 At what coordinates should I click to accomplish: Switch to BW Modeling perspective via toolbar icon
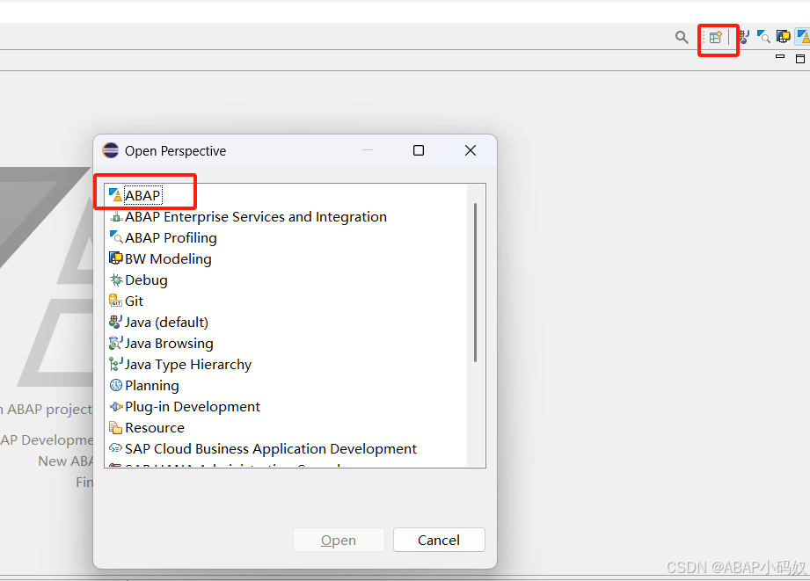[x=783, y=37]
